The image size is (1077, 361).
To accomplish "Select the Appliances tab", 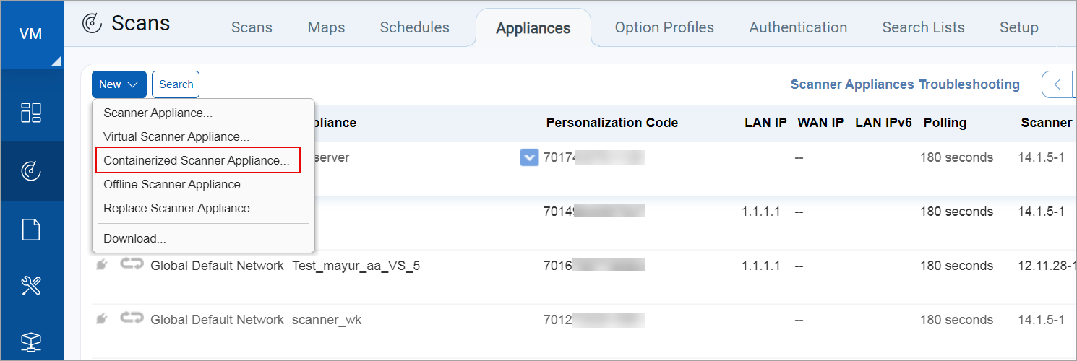I will [x=533, y=28].
